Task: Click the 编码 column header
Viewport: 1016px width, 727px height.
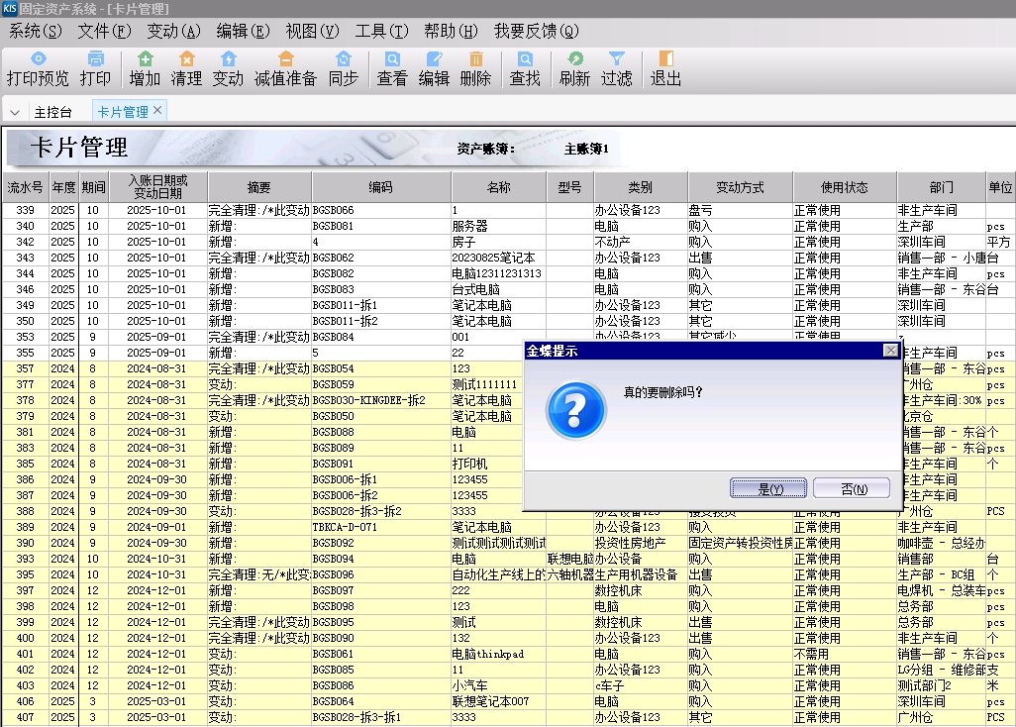Action: click(381, 187)
